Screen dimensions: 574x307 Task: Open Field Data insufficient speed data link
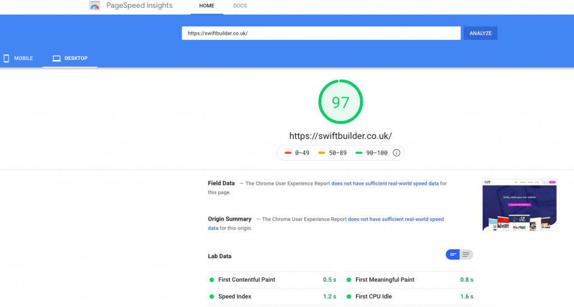coord(385,183)
